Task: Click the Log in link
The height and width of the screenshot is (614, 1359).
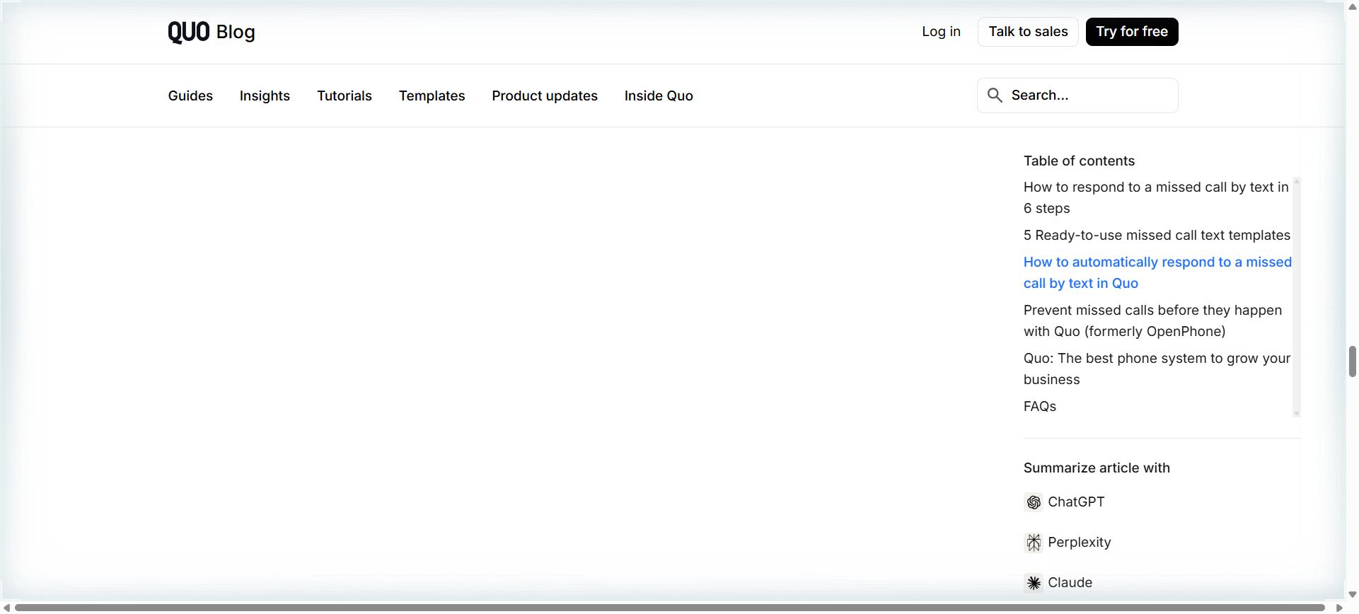Action: pos(941,32)
